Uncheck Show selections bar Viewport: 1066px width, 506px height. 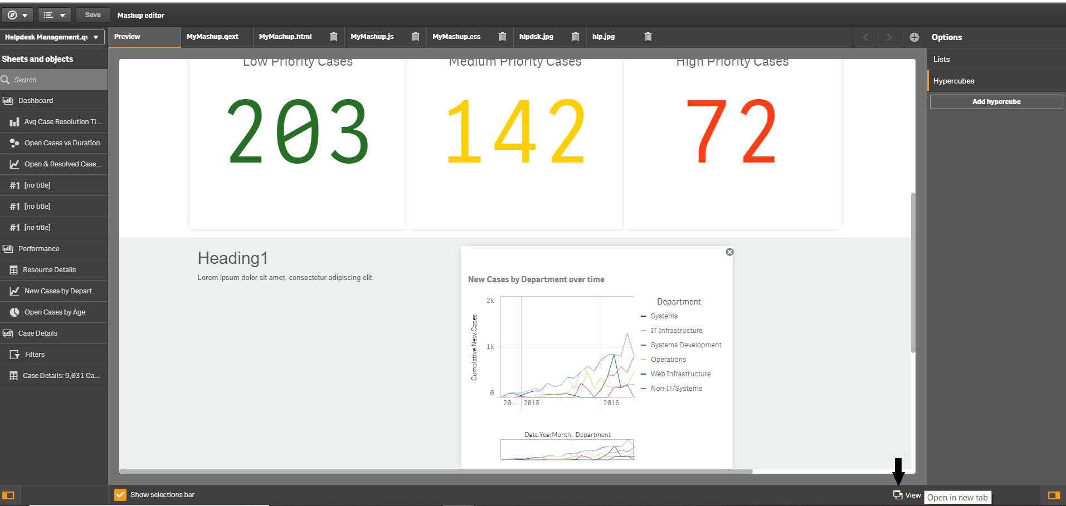[120, 495]
